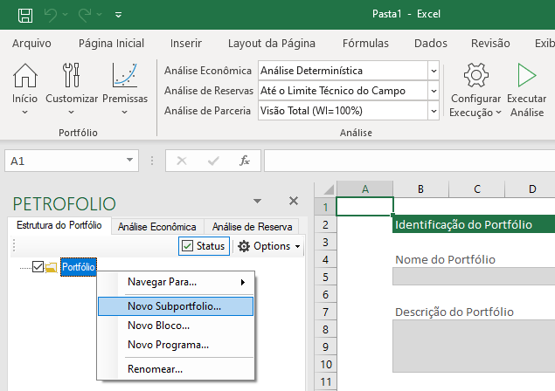Screen dimensions: 555x391
Task: Open PETROFOLIO pane options dropdown arrow
Action: coord(257,201)
